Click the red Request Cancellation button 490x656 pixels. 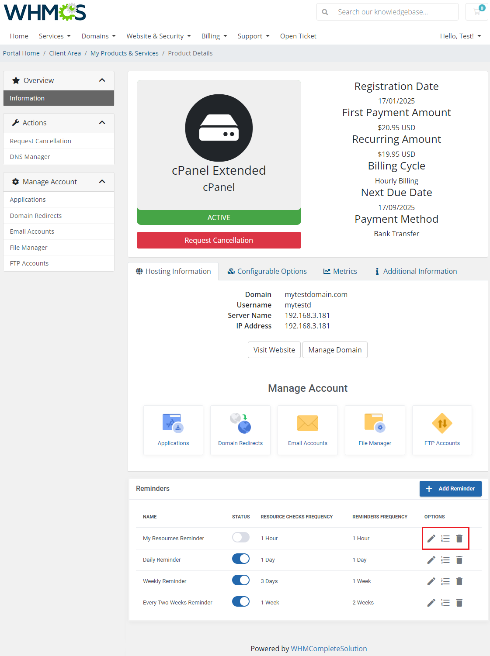[x=219, y=240]
